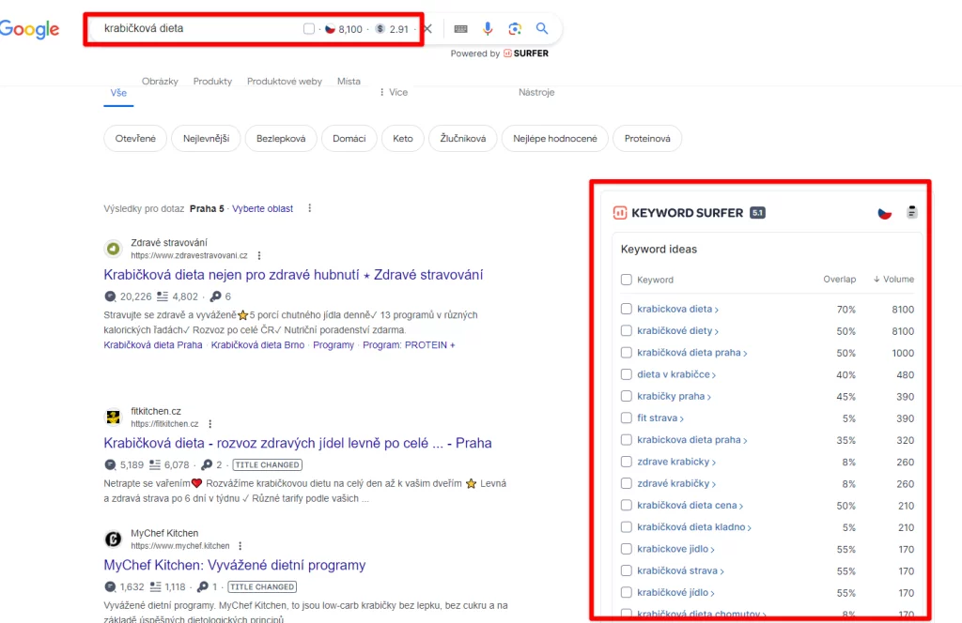Screen dimensions: 962x623
Task: Open more options for fitkitchen.cz result
Action: coord(209,424)
